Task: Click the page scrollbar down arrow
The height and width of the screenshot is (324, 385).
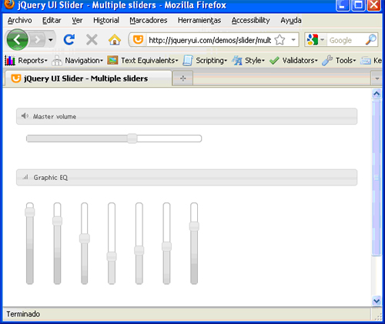Action: [x=377, y=301]
